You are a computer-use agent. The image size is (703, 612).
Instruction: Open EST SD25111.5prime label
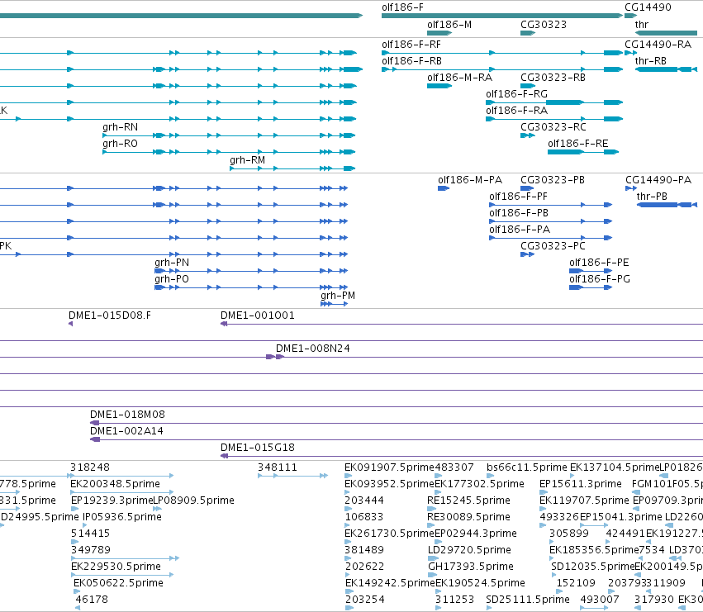click(x=528, y=600)
